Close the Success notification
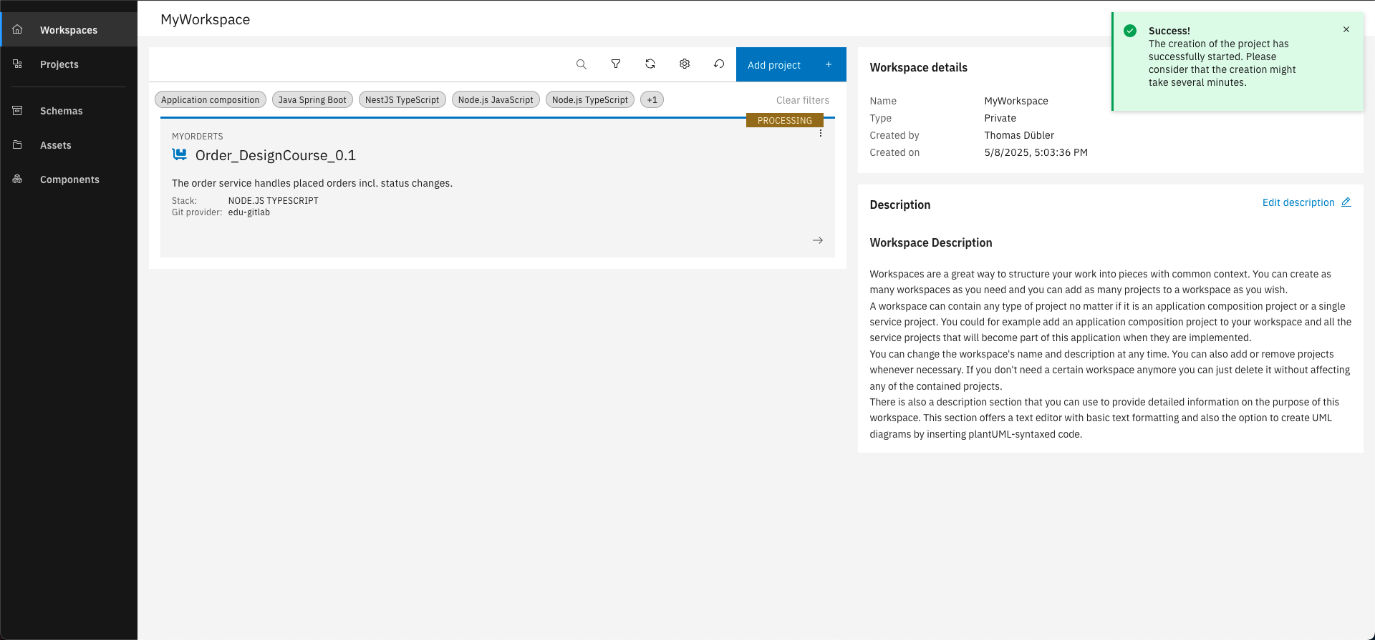The width and height of the screenshot is (1375, 640). [x=1346, y=29]
